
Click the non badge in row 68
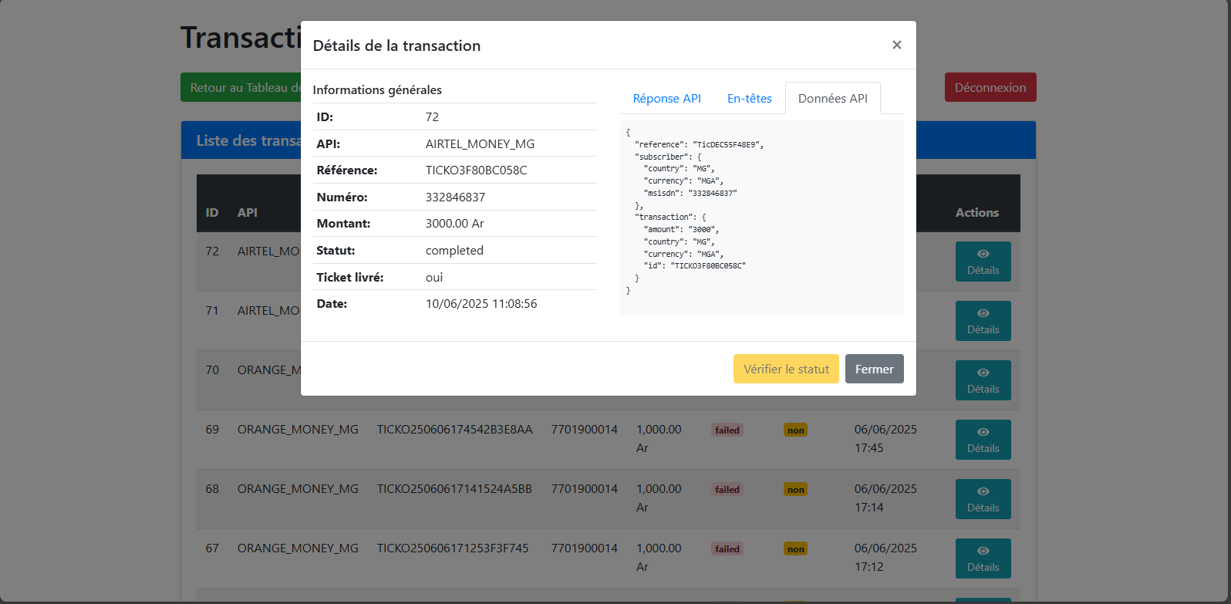tap(795, 490)
